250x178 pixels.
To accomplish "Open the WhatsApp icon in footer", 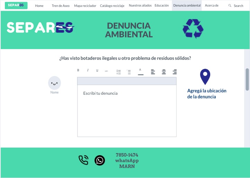I will 100,160.
